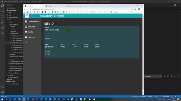Open the Selection menu in VS Code
This screenshot has width=181, height=101.
15,2
